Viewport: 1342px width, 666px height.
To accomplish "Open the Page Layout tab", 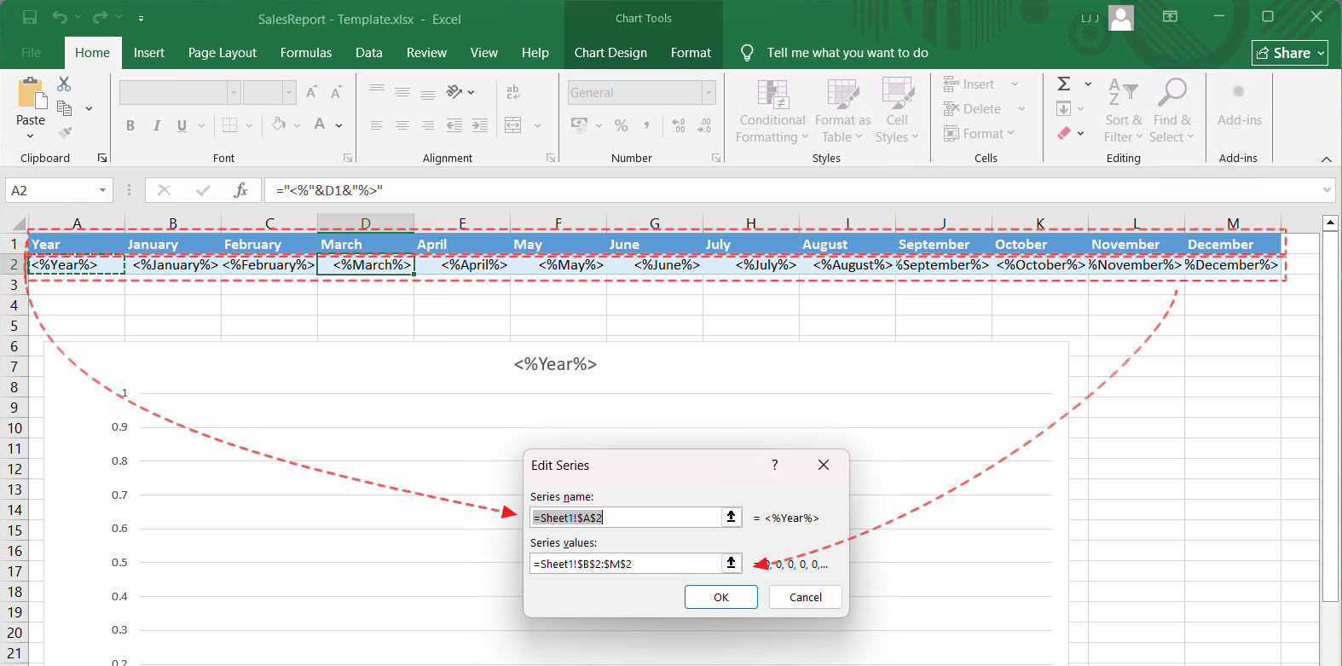I will coord(222,53).
